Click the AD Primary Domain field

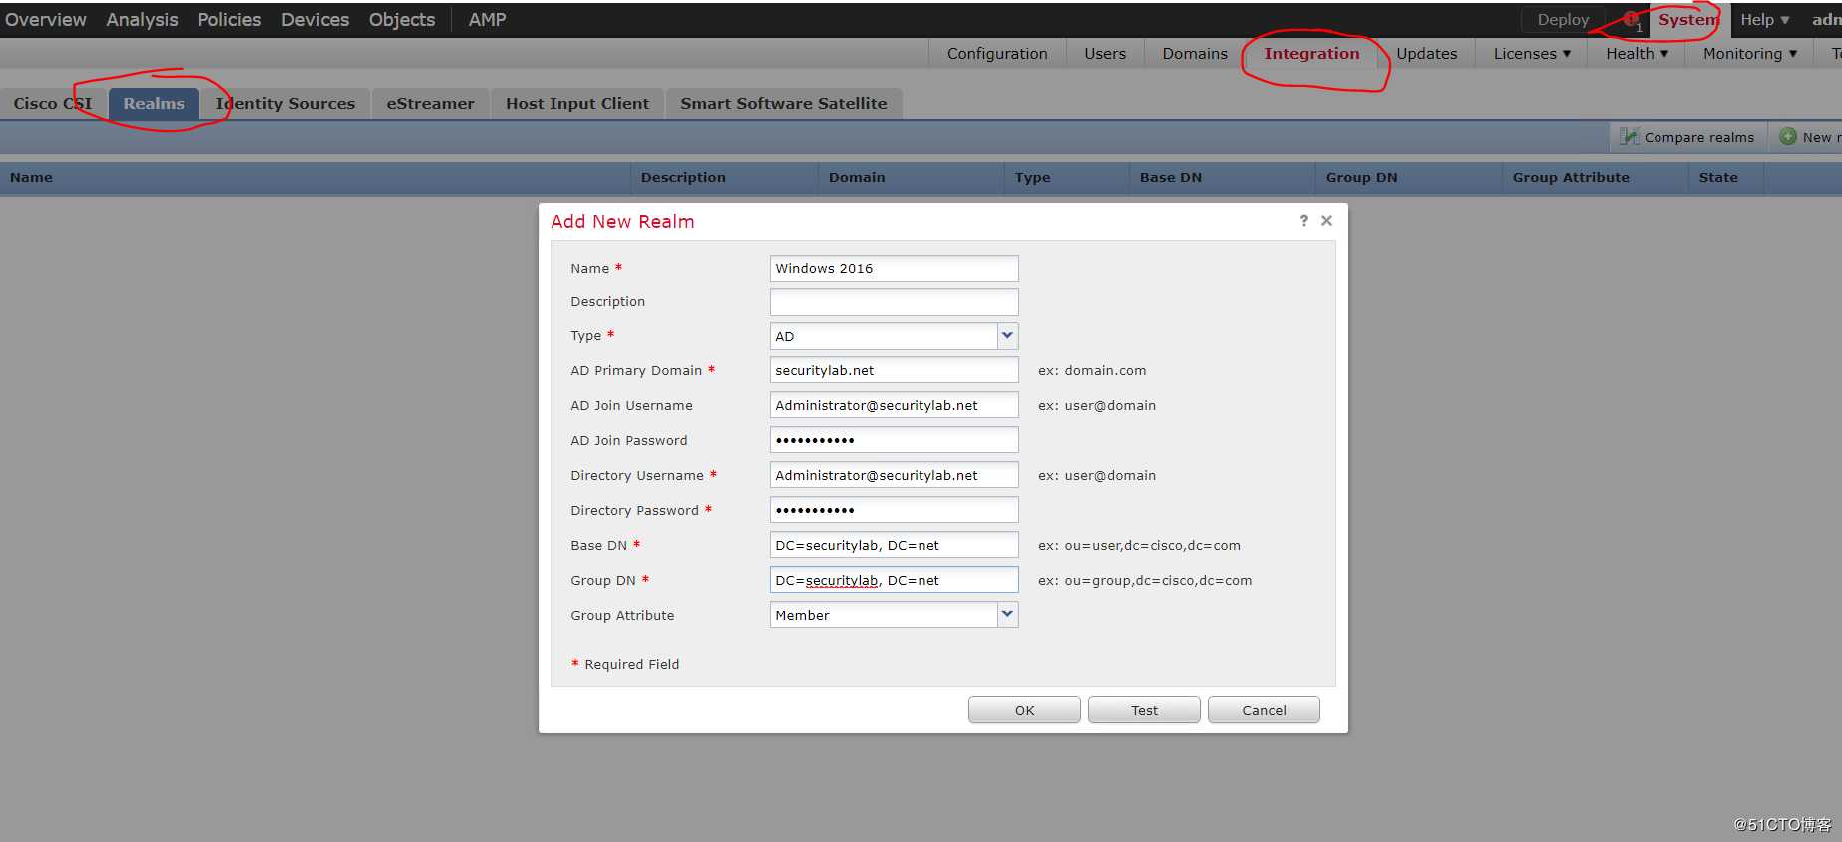pyautogui.click(x=894, y=370)
